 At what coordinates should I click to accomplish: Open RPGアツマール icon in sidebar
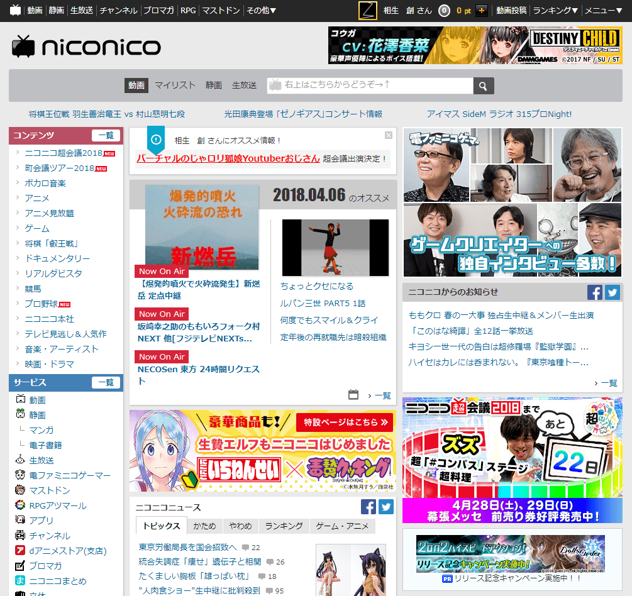click(20, 504)
